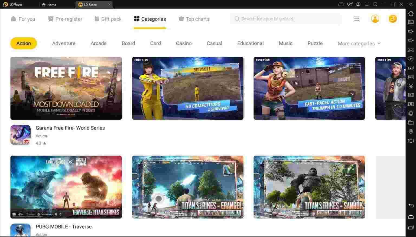Open PUBG MOBILE - Traverse
The height and width of the screenshot is (237, 416).
[64, 227]
